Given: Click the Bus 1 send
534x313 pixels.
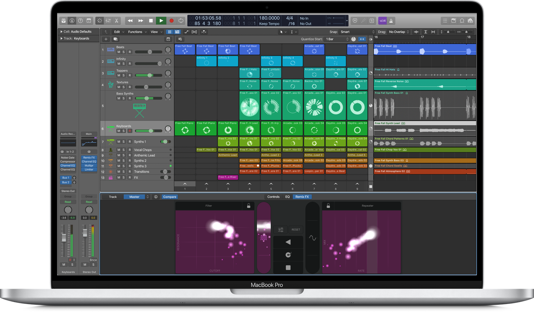Looking at the screenshot, I should (x=65, y=178).
